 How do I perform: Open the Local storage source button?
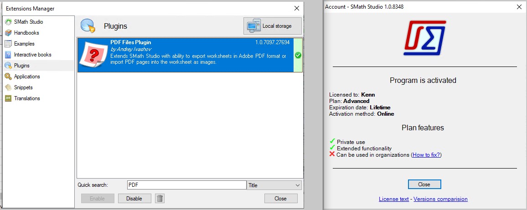pos(273,26)
